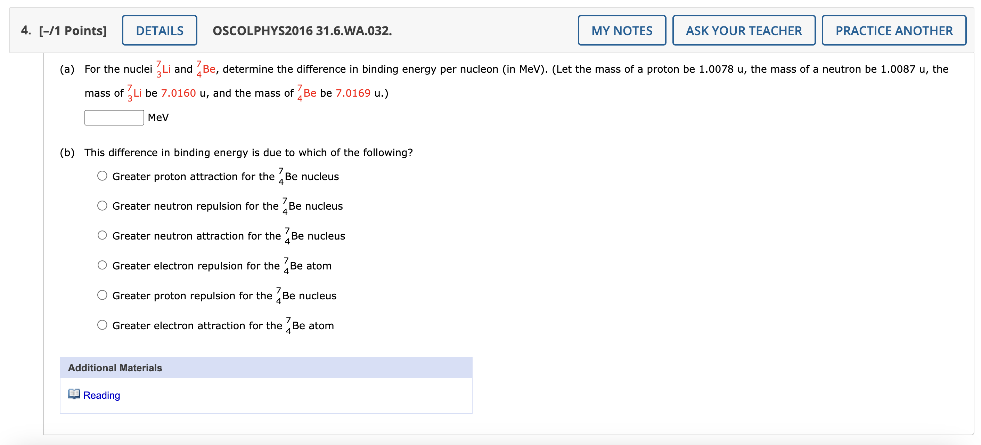Select 'Greater proton repulsion' radio button

[x=102, y=295]
